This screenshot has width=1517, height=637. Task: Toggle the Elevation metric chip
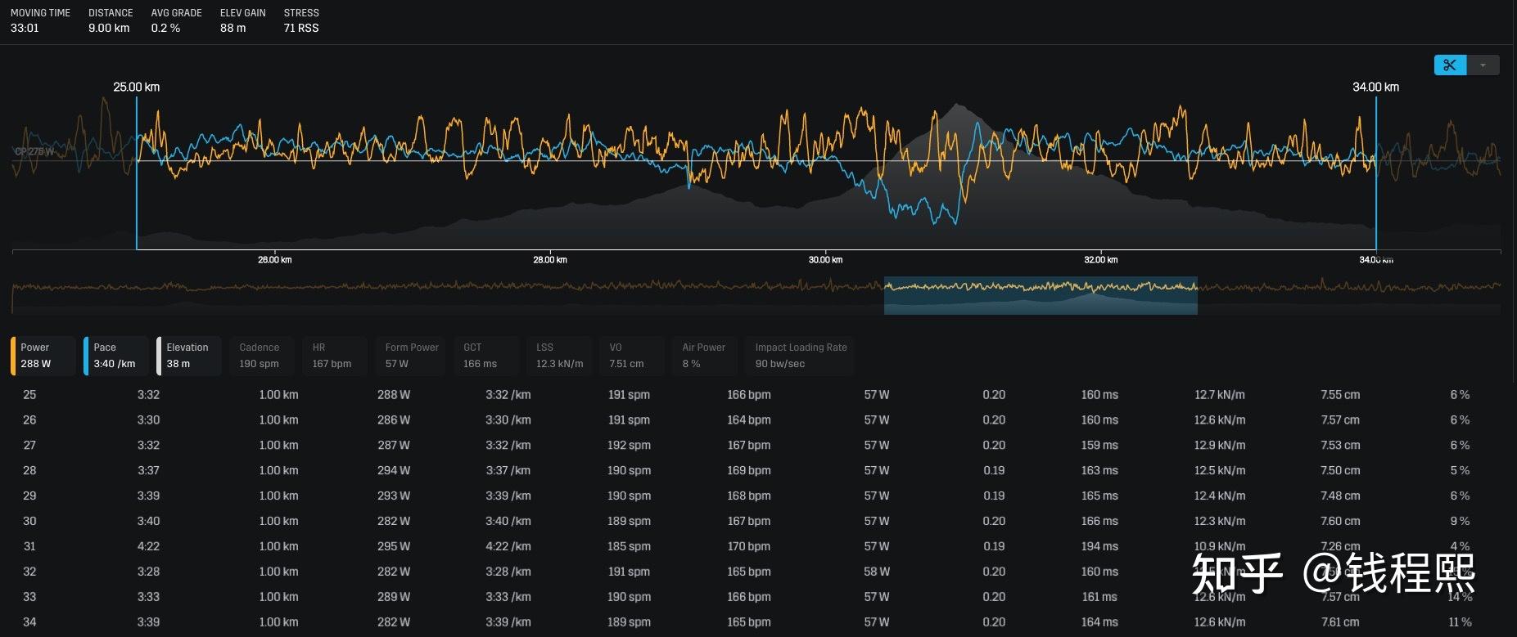click(x=189, y=356)
